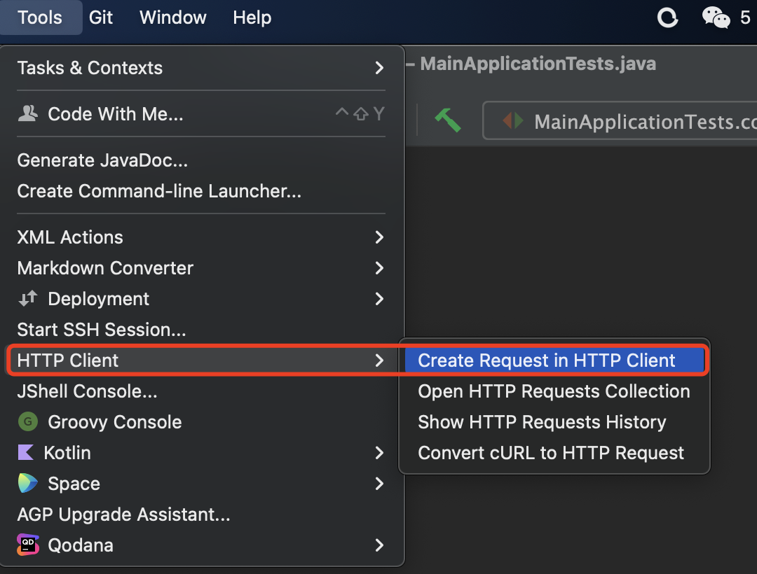This screenshot has width=757, height=574.
Task: Select Create Request in HTTP Client
Action: tap(547, 360)
